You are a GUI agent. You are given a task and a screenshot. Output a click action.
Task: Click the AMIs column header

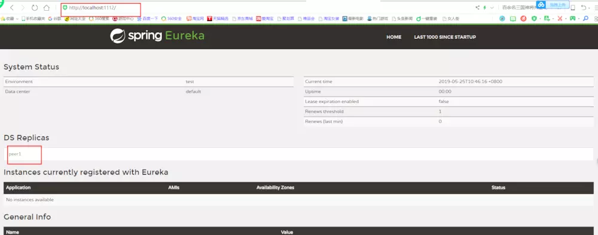point(173,187)
